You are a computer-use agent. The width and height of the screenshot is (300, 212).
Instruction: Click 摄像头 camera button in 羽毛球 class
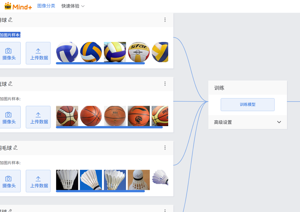9,181
